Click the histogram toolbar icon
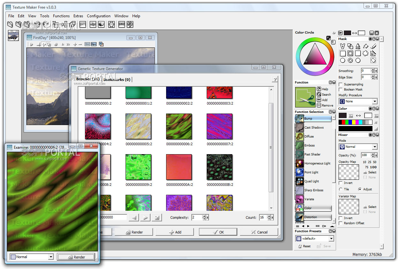Viewport: 398px width, 269px height. point(83,24)
